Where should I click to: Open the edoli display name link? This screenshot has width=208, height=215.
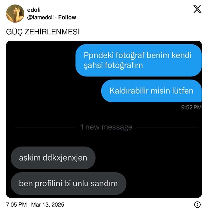click(34, 10)
